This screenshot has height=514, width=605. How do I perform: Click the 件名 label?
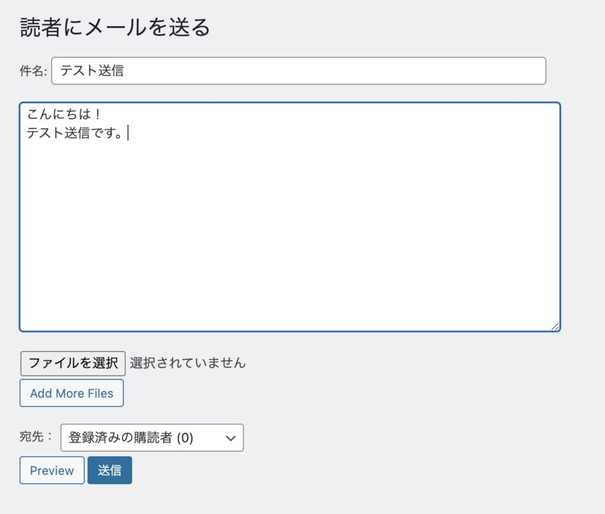click(33, 71)
